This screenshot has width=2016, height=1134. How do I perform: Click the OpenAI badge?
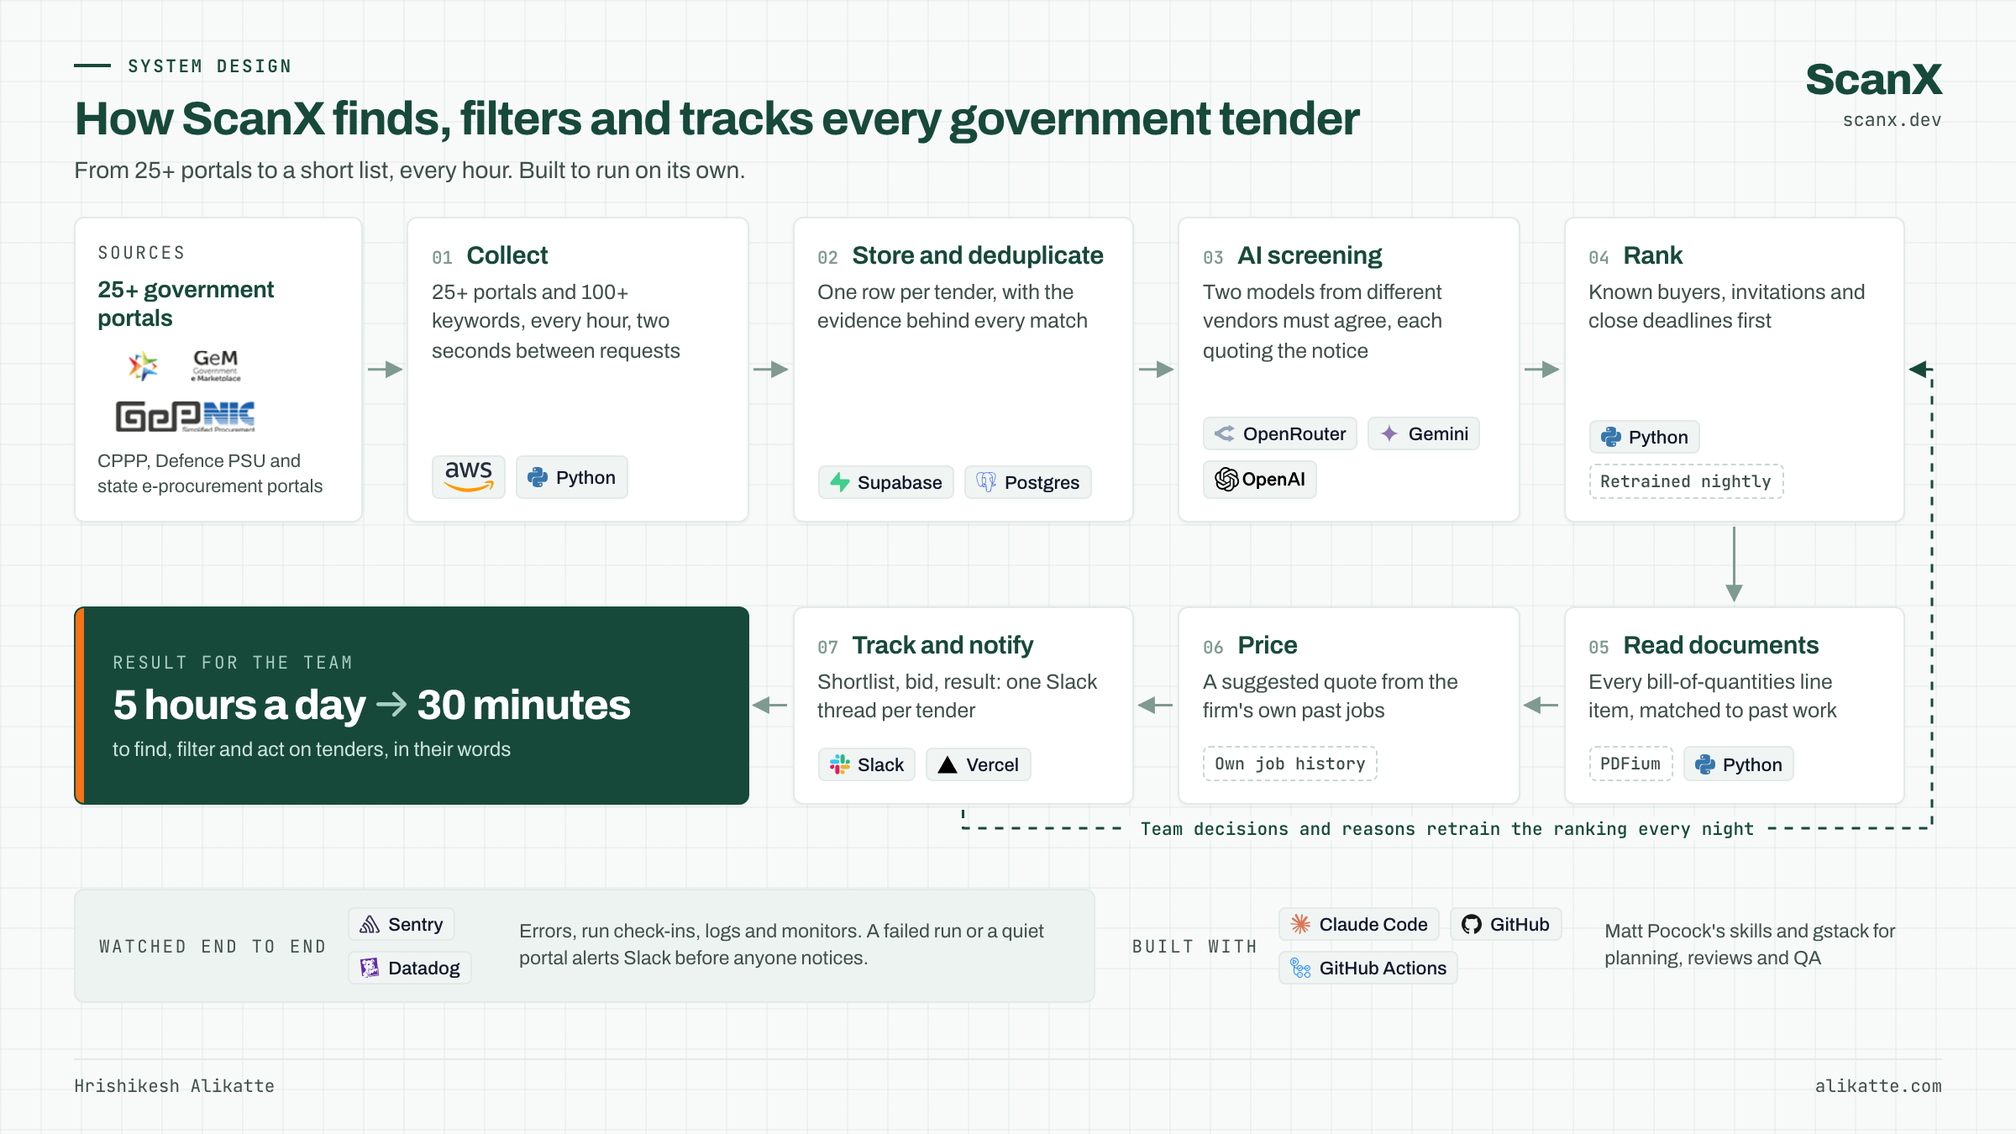click(1260, 479)
